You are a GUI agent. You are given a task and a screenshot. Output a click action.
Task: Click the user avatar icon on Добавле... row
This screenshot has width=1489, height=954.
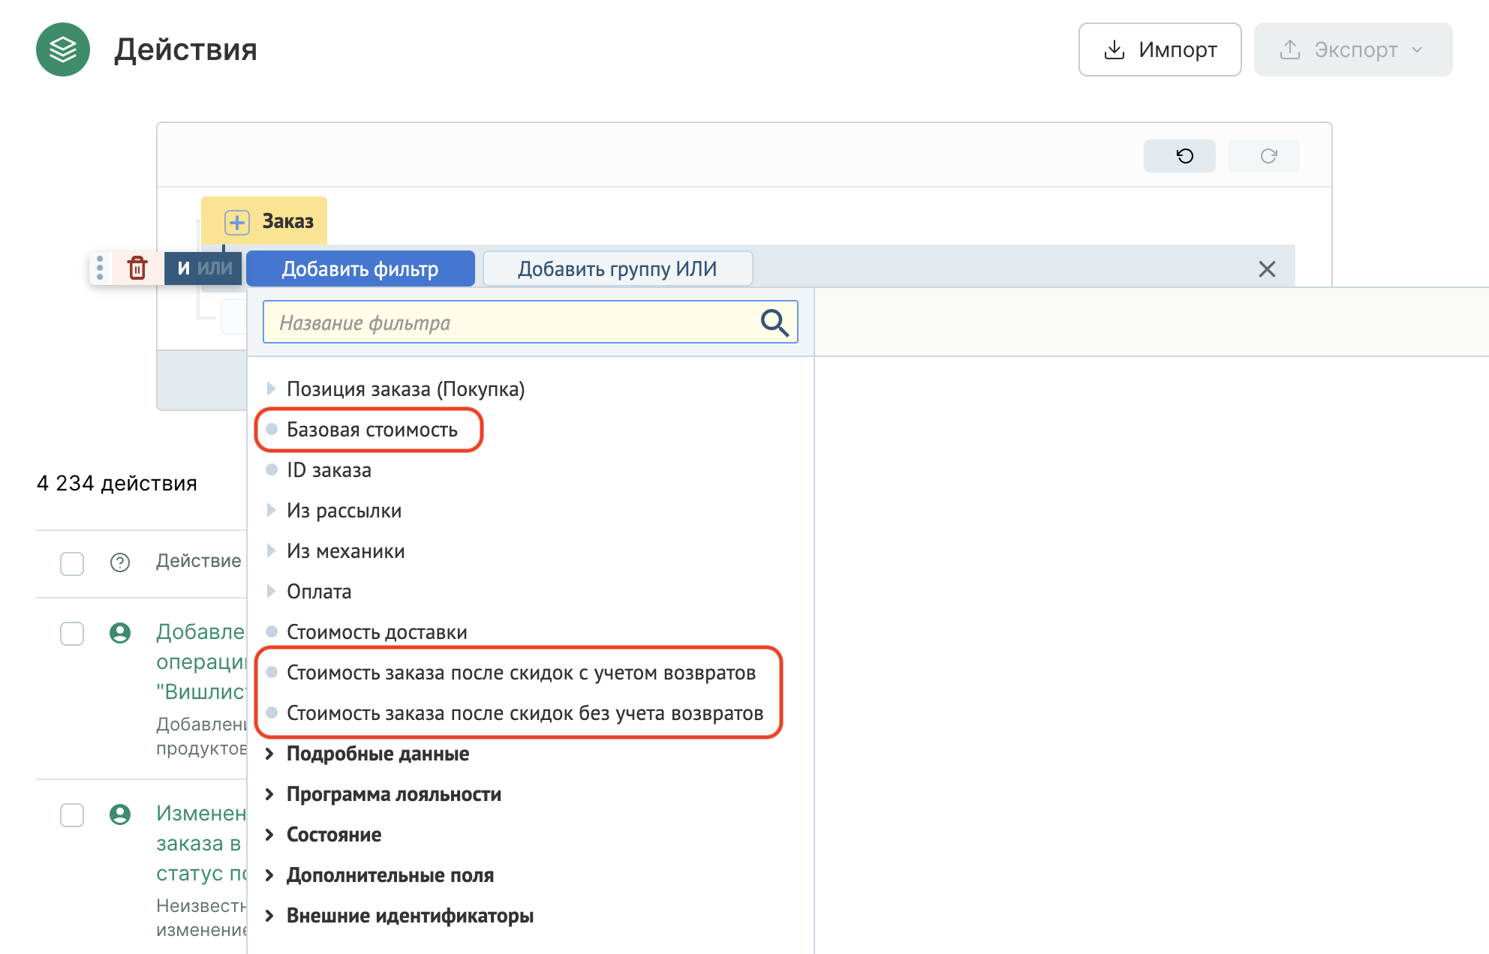click(x=120, y=633)
